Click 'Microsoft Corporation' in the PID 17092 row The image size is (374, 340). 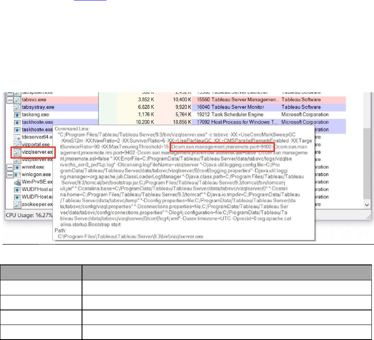pos(305,122)
